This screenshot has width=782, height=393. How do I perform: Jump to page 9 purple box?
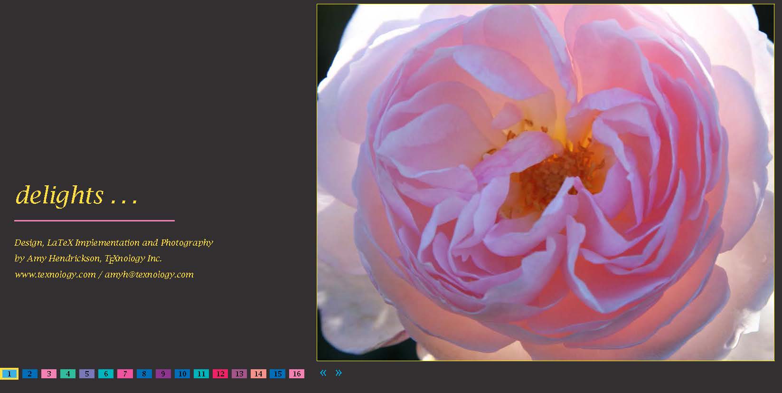point(163,374)
